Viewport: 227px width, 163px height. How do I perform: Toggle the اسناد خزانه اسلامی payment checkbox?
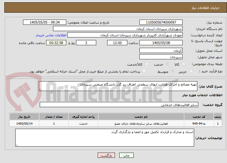coord(144,71)
